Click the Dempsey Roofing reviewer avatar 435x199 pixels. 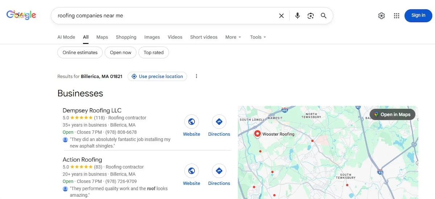point(65,140)
